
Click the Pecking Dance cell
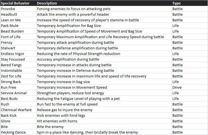(13, 132)
